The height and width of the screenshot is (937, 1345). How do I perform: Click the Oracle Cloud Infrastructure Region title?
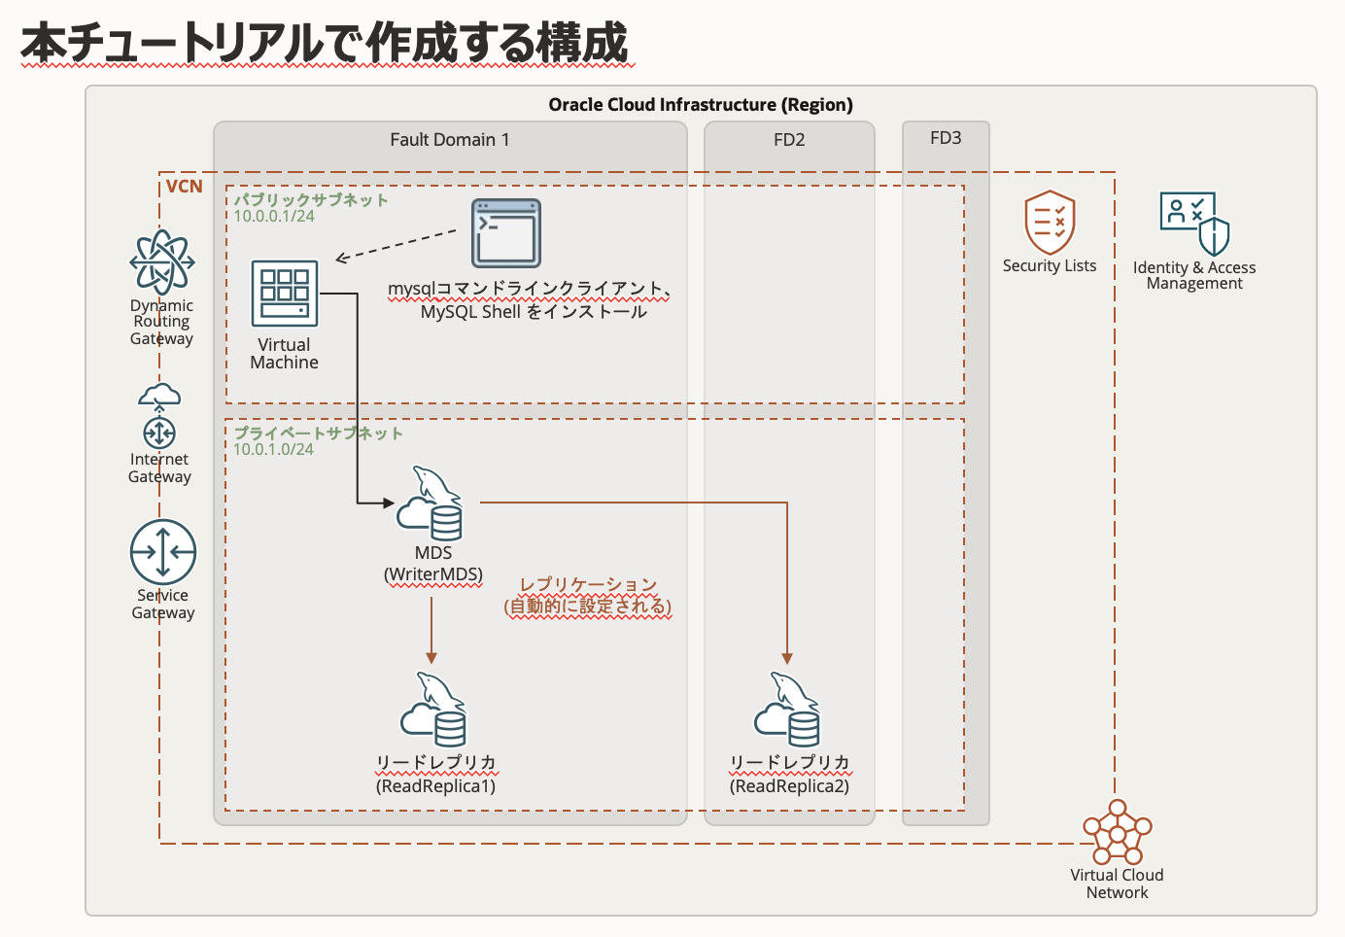click(x=702, y=104)
